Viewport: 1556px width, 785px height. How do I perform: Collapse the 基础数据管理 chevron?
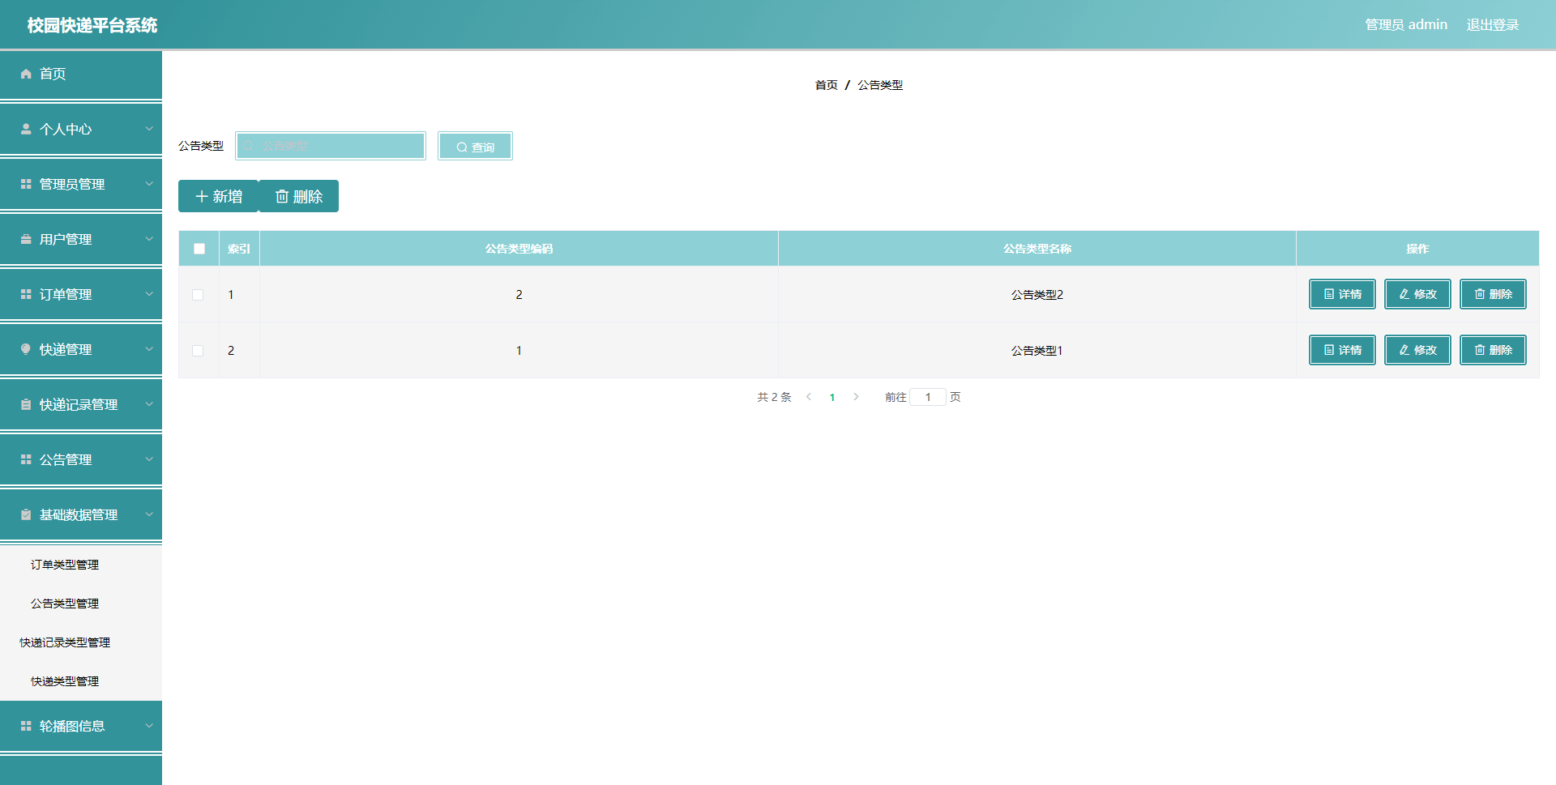(x=149, y=514)
